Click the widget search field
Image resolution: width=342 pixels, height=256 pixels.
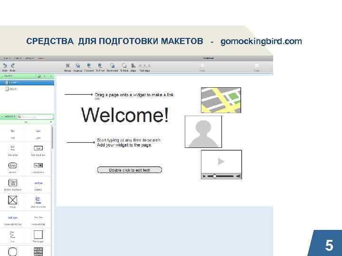pos(35,117)
